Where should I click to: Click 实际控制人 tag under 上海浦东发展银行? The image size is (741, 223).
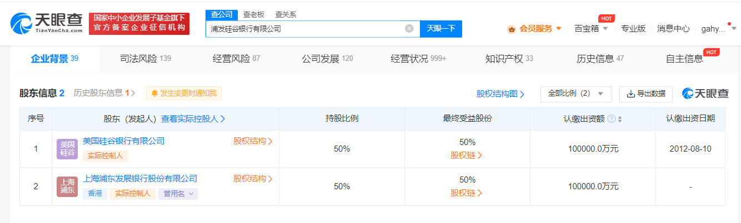tap(132, 194)
